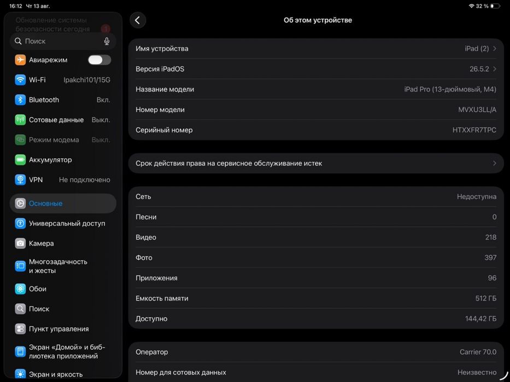Tap the model name value iPad Pro

click(450, 89)
